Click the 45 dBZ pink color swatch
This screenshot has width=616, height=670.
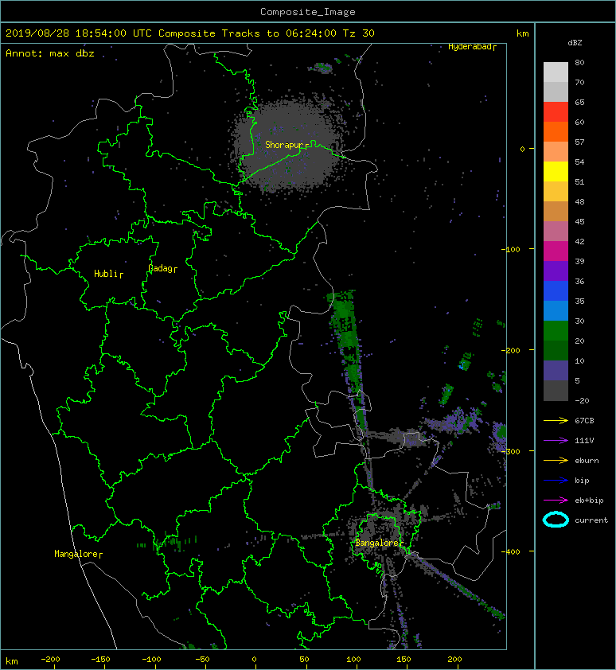tap(556, 232)
